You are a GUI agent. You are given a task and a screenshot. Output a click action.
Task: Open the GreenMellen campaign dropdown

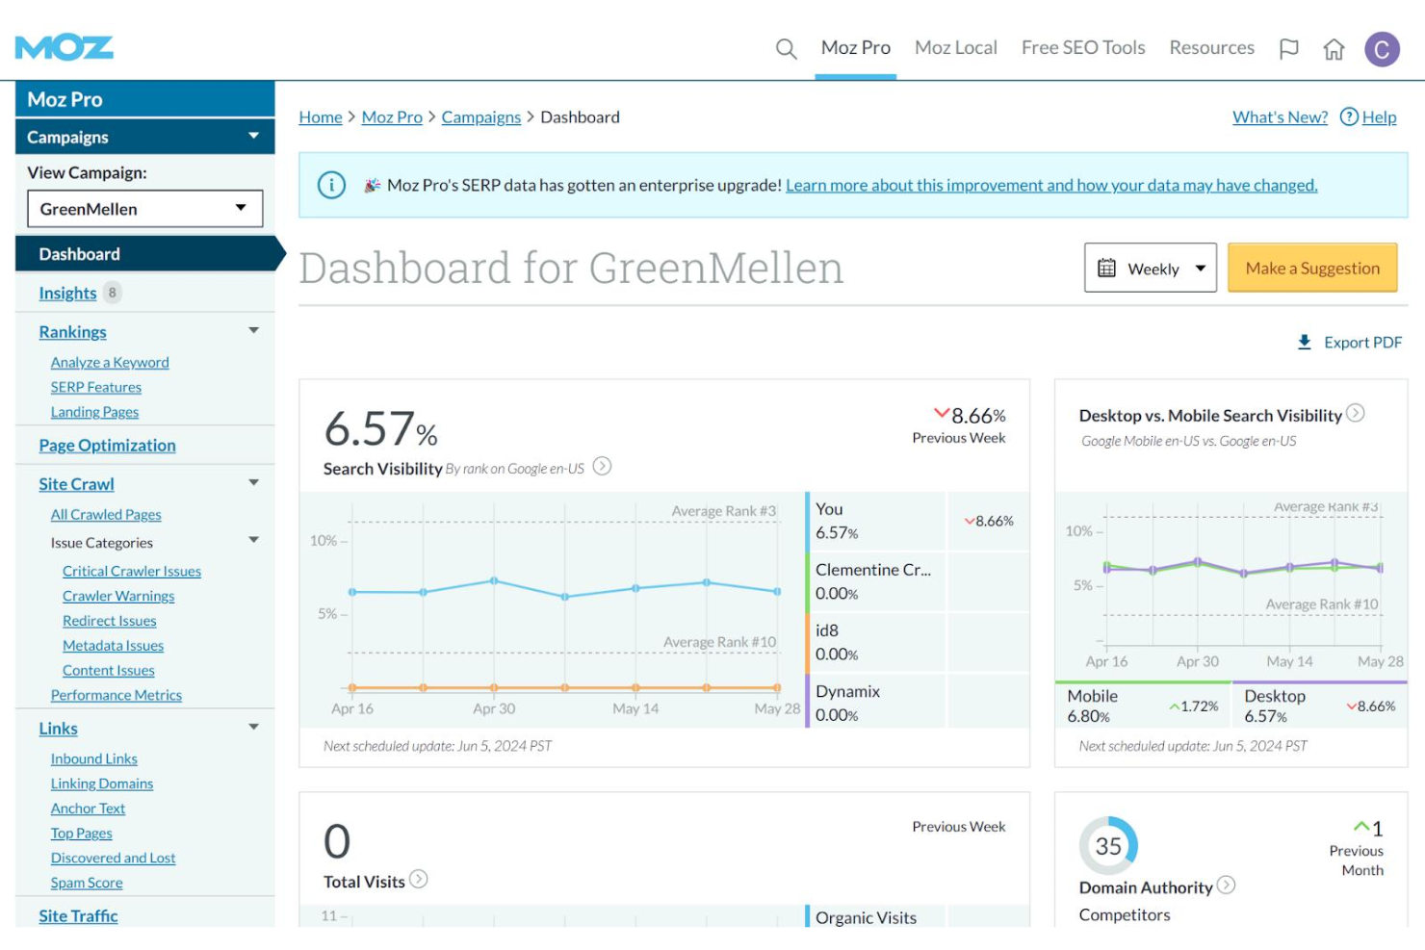[144, 209]
